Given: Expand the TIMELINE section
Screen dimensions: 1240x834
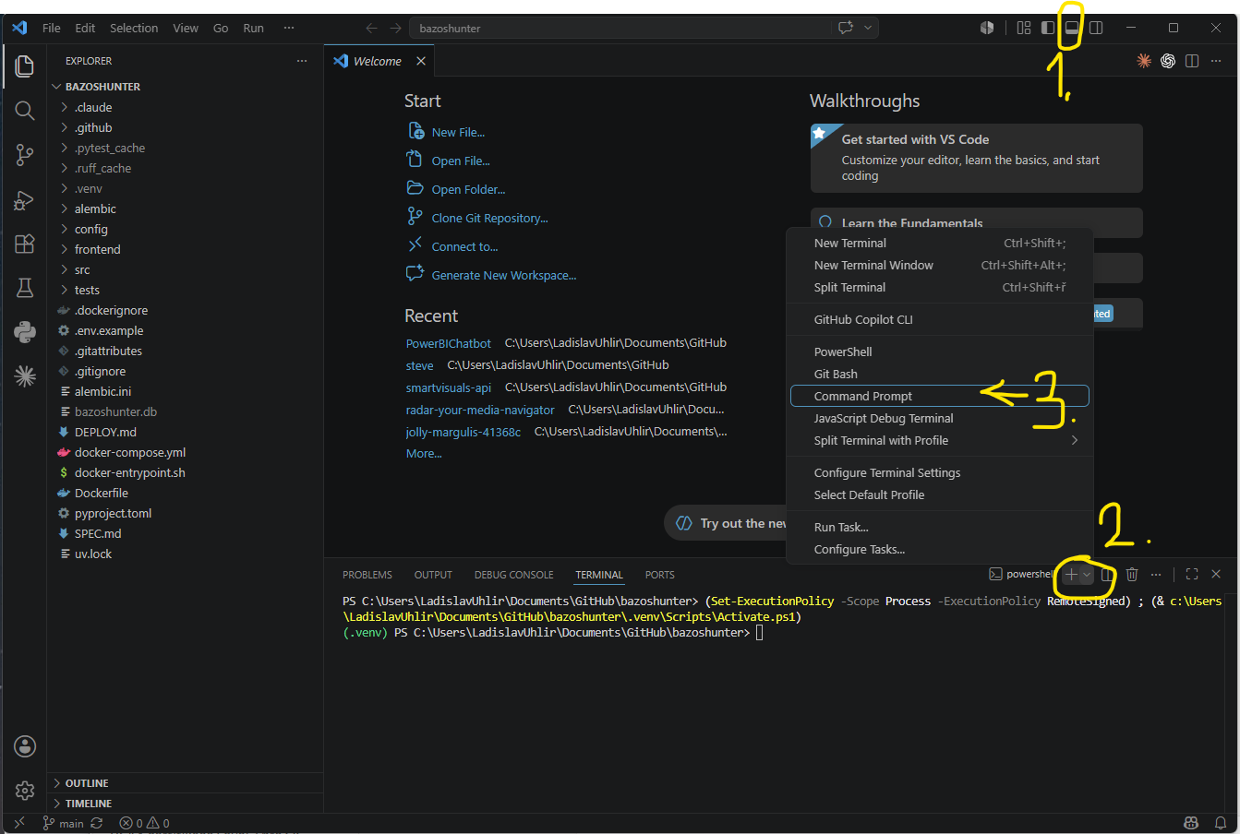Looking at the screenshot, I should pos(185,804).
